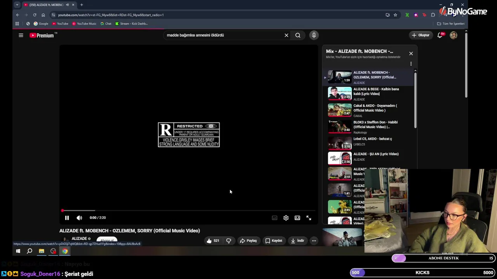Toggle subtitles/captions button
The image size is (497, 279).
pos(275,218)
